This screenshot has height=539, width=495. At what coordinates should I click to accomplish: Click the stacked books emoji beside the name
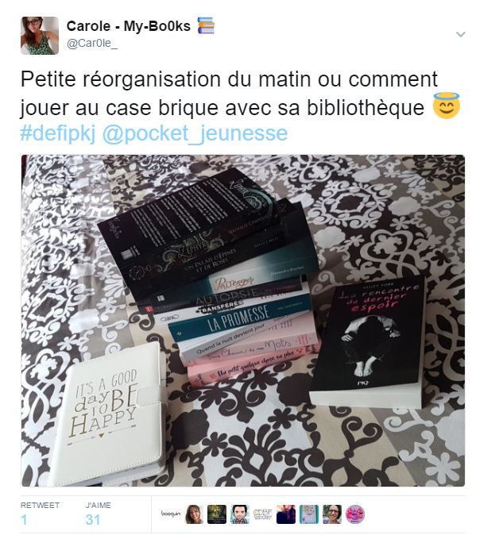click(x=206, y=25)
